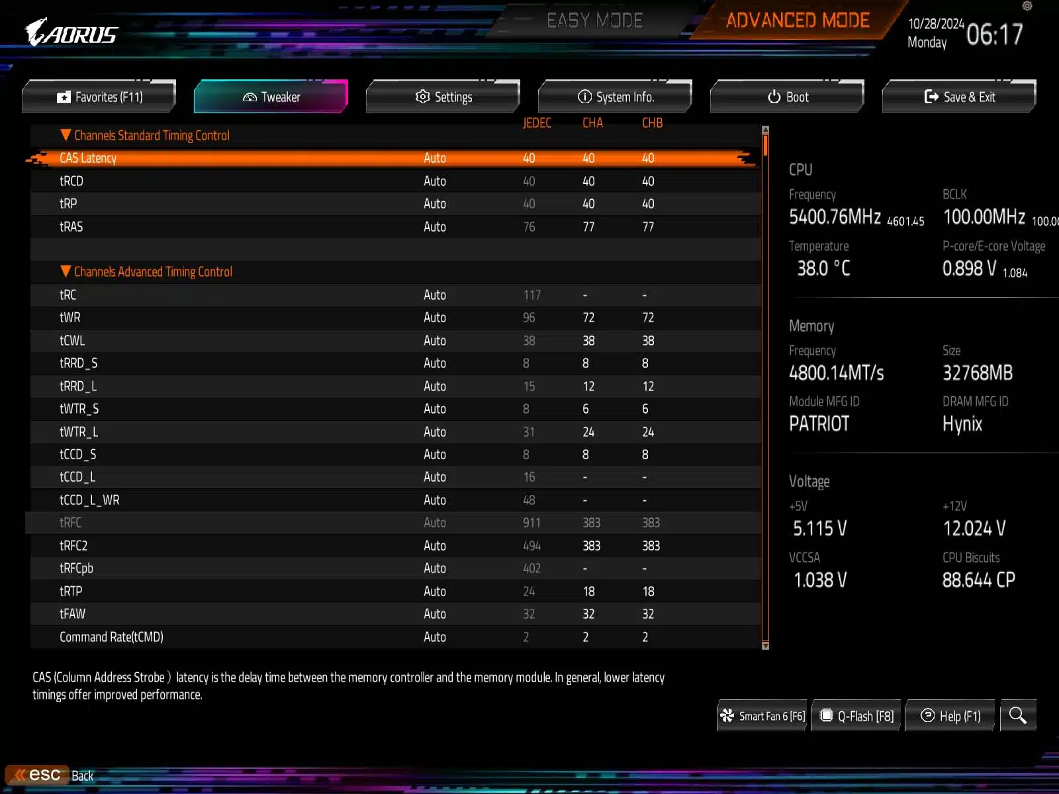Viewport: 1059px width, 794px height.
Task: Click the Hynix DRAM MFG ID
Action: [x=962, y=424]
